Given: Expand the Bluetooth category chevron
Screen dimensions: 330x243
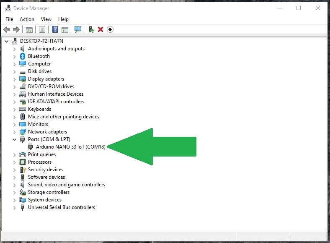Looking at the screenshot, I should pyautogui.click(x=14, y=57).
